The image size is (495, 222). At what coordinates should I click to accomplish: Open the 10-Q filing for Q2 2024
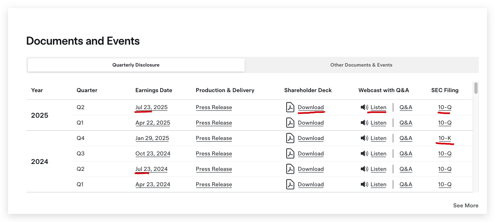[445, 169]
